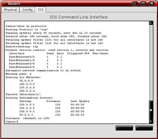This screenshot has height=139, width=158.
Task: Click the 'show ip protocols' command line
Action: 26,26
